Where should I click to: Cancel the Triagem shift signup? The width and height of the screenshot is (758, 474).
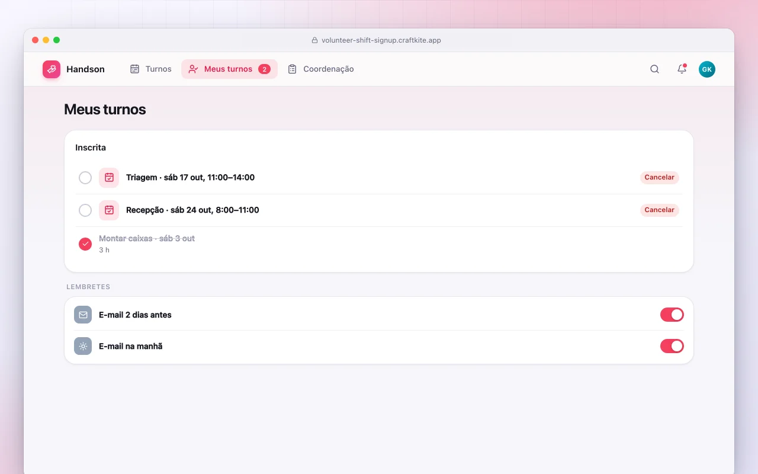(x=659, y=178)
